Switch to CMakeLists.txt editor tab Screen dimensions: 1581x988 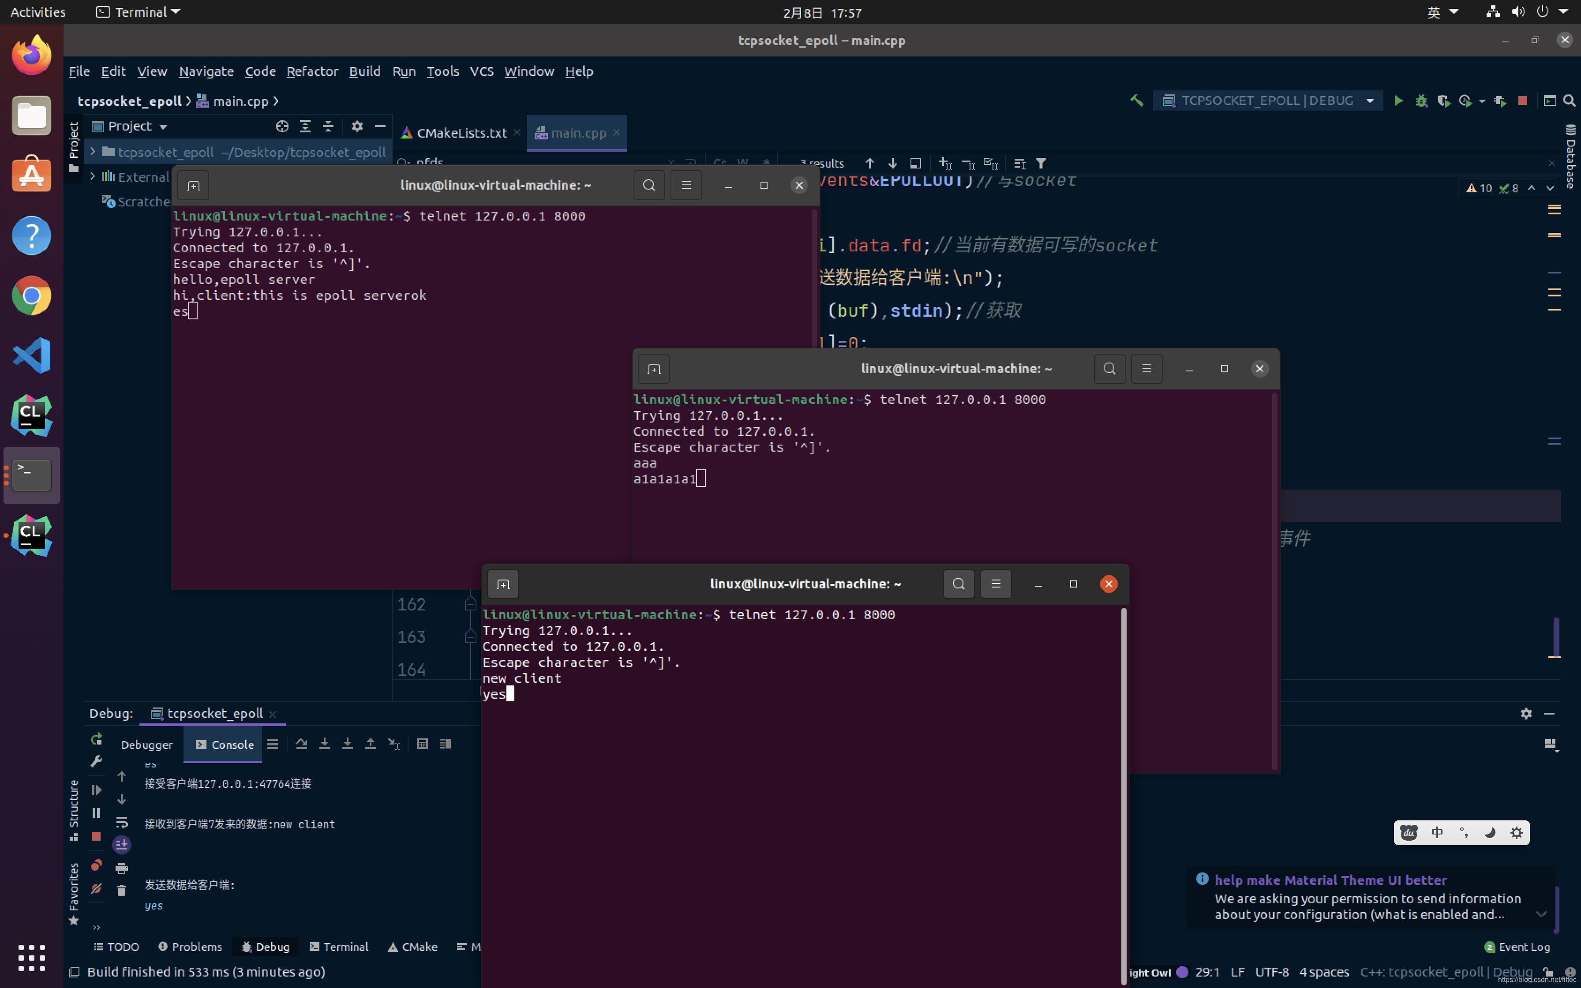tap(461, 133)
